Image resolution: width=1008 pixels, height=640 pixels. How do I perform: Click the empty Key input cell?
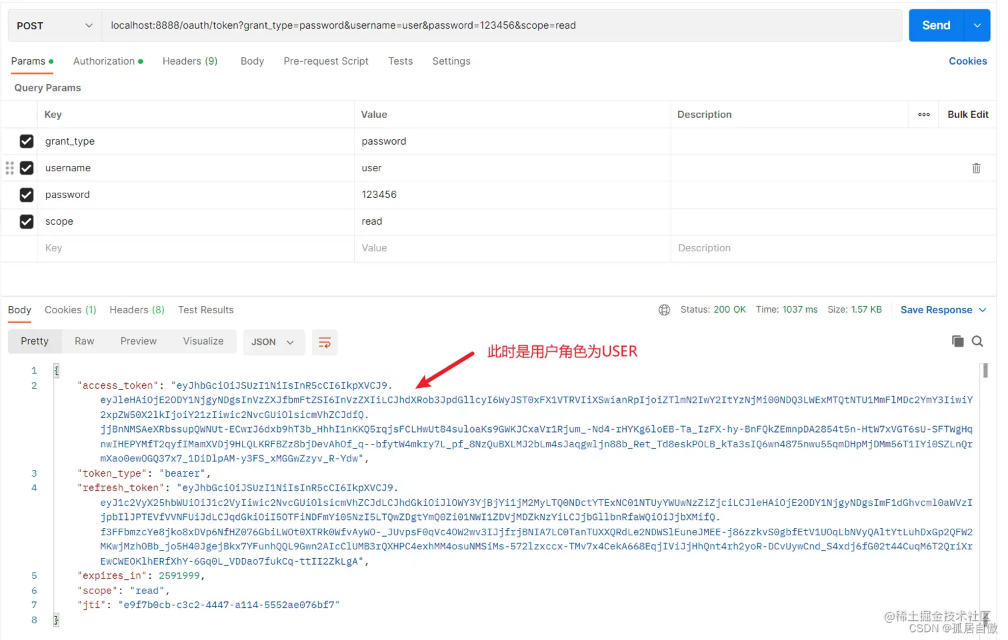pos(196,248)
